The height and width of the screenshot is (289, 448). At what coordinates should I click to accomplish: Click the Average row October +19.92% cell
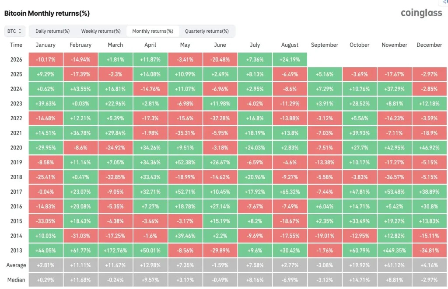point(360,265)
